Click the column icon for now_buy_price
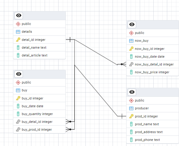The width and height of the screenshot is (179, 146). (131, 72)
